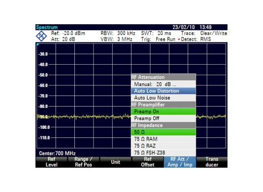Click the -100.0 axis label
Viewport: 263px width, 192px height.
(x=44, y=127)
